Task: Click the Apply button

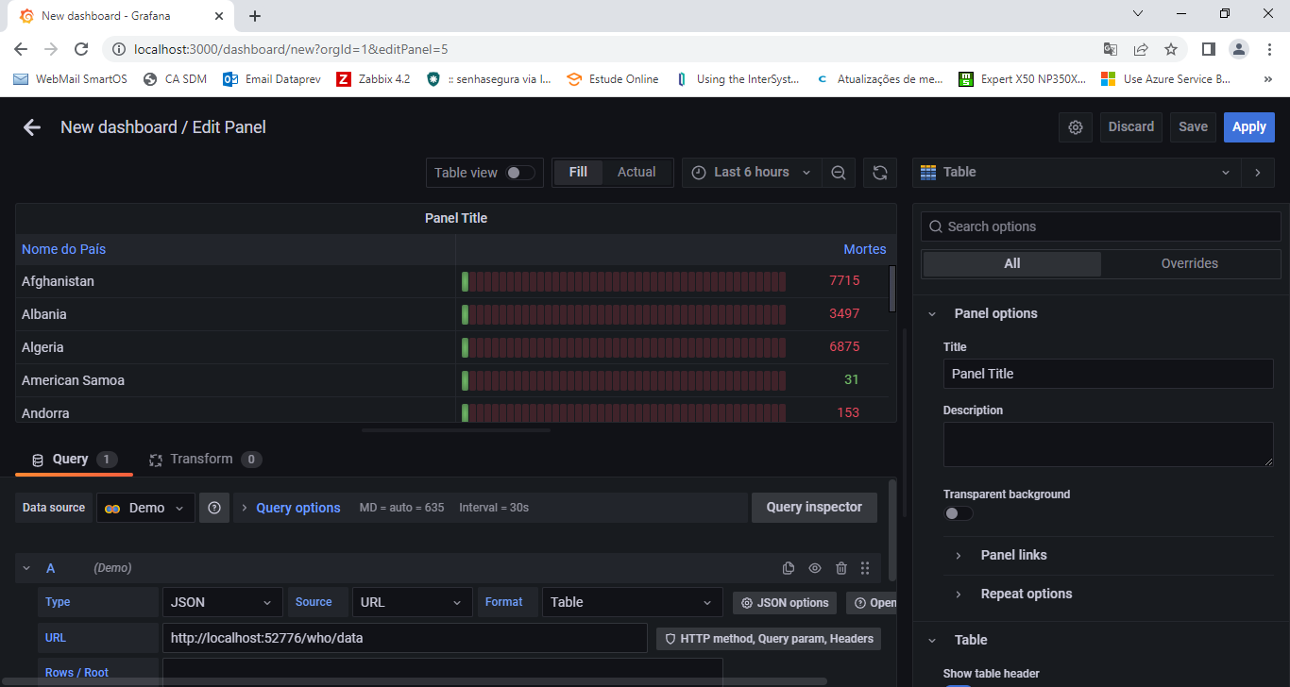Action: tap(1248, 127)
